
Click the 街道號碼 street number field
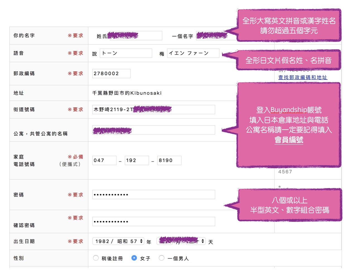tap(153, 110)
